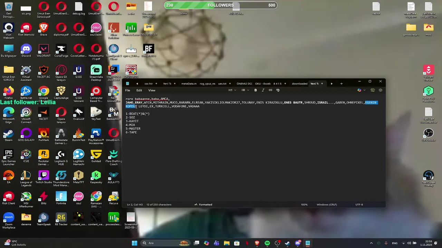Click Windows (CRLF) line ending status
The width and height of the screenshot is (442, 248).
click(327, 205)
